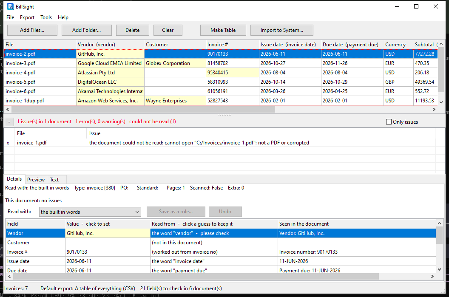Screen dimensions: 449x297
Task: Click the Import to System... button
Action: 282,30
